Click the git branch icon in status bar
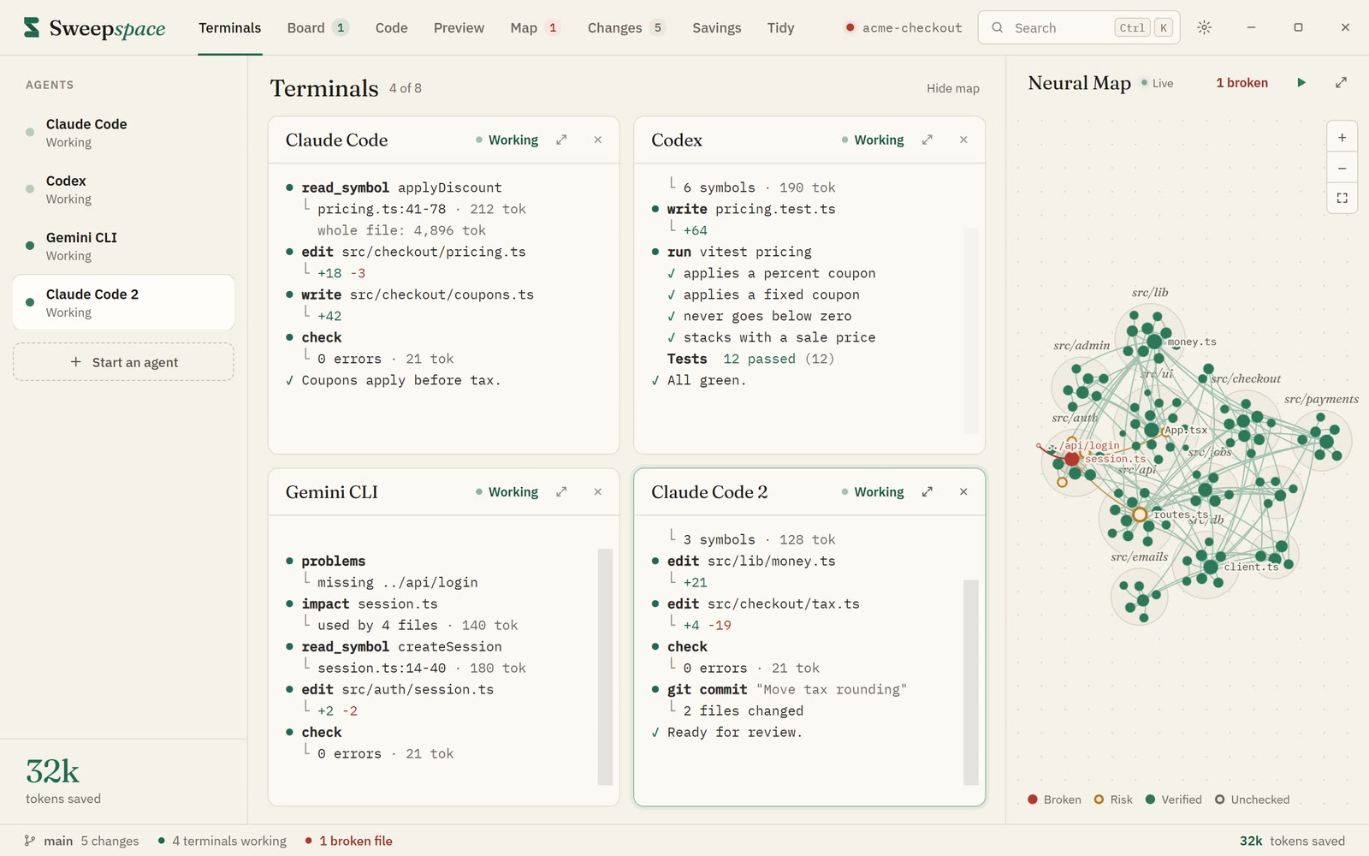 point(30,841)
